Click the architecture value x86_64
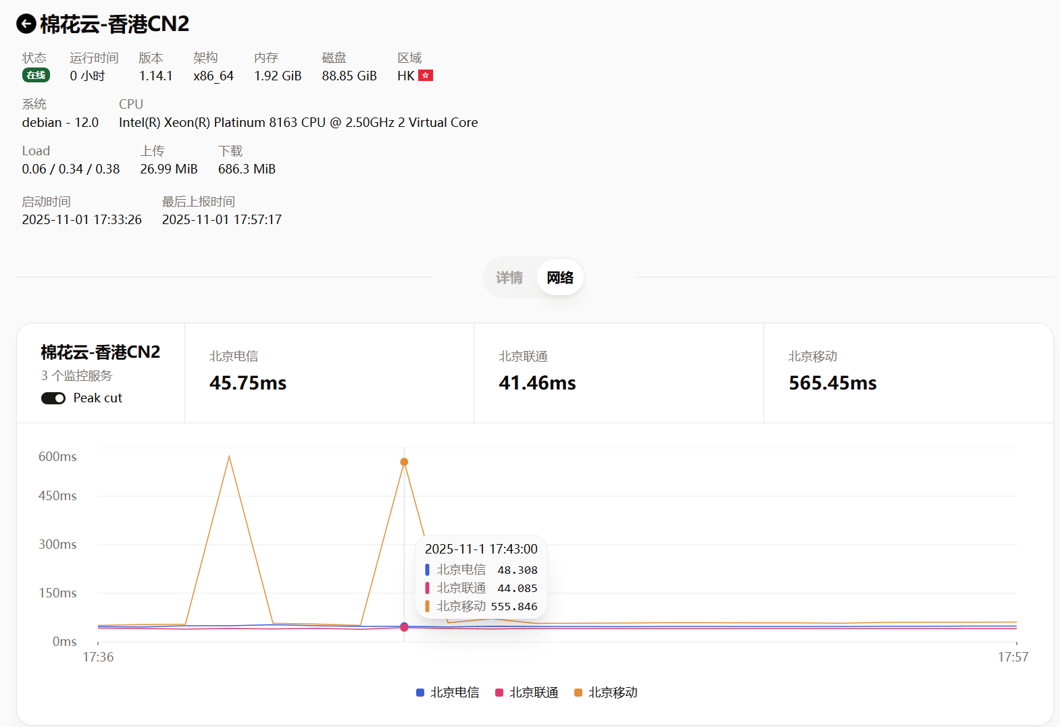Viewport: 1060px width, 727px height. tap(213, 76)
